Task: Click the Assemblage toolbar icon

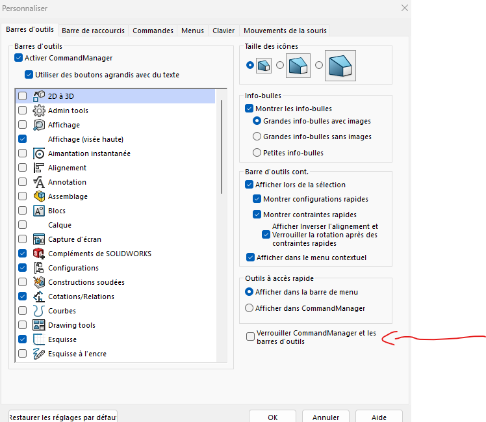Action: pyautogui.click(x=38, y=196)
